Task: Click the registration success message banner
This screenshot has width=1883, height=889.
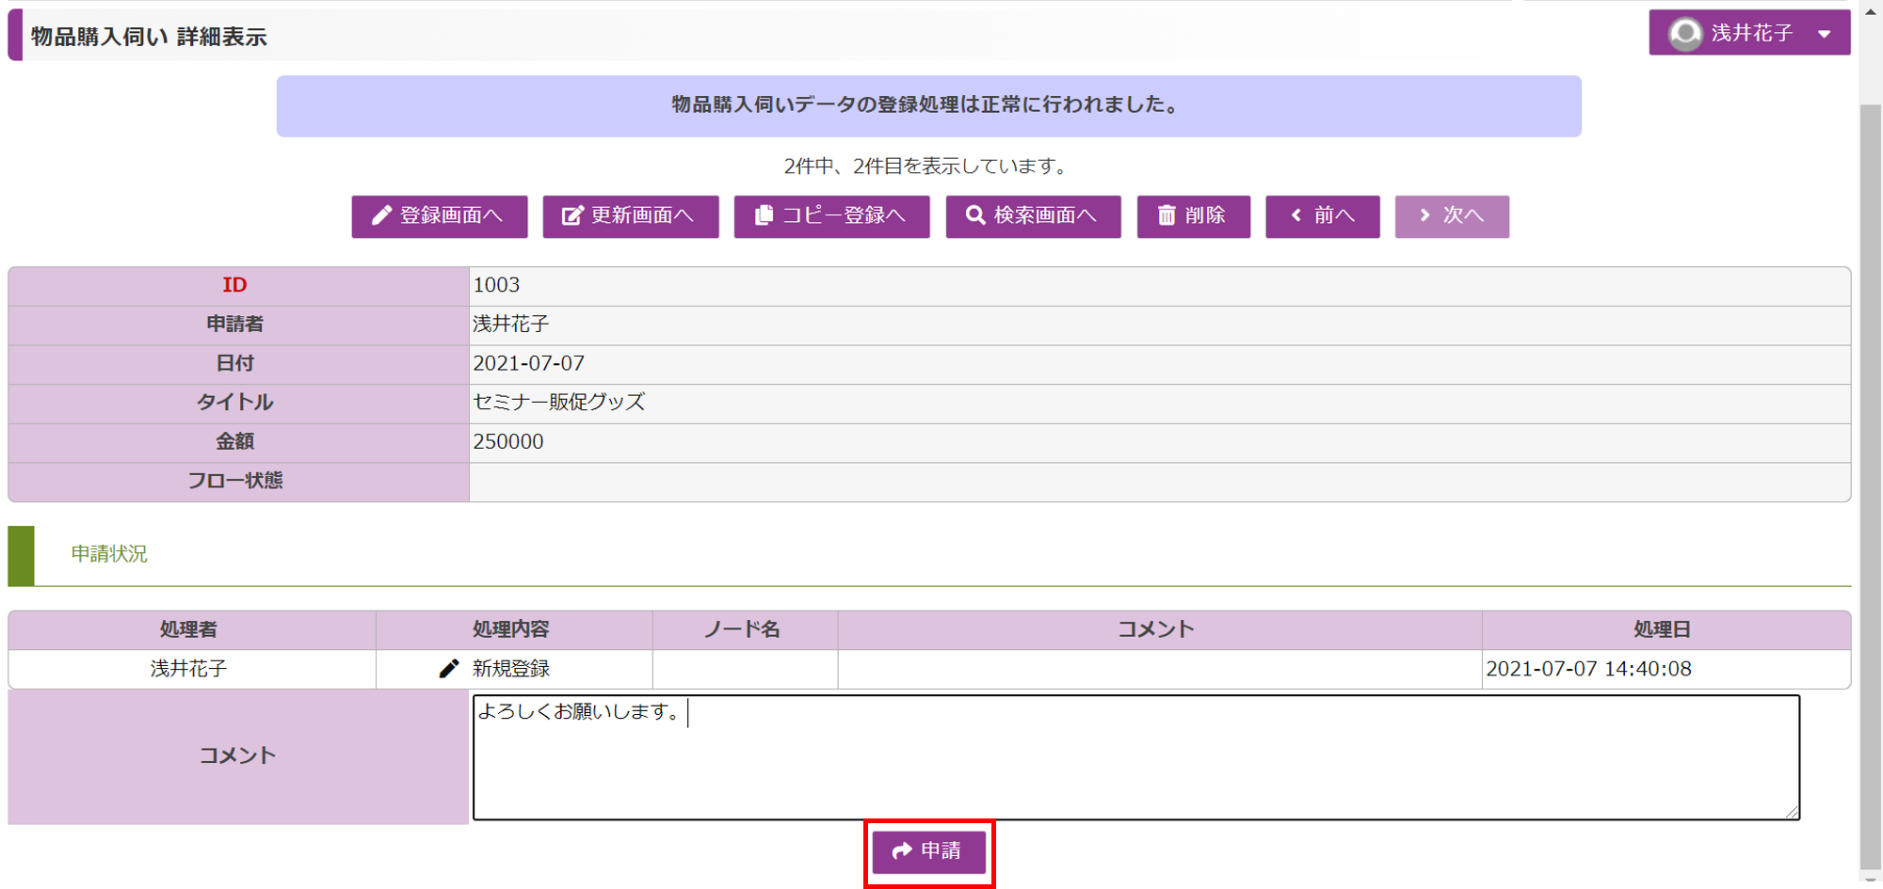Action: [x=928, y=106]
